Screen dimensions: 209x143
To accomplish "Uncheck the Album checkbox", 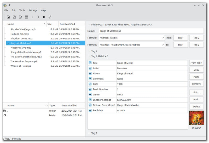I will 90,73.
